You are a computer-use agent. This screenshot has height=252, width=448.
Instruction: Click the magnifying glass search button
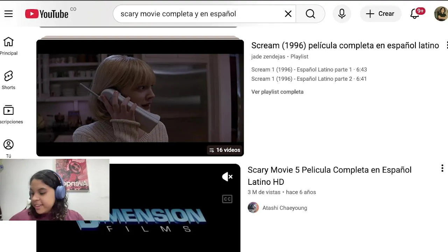tap(310, 14)
